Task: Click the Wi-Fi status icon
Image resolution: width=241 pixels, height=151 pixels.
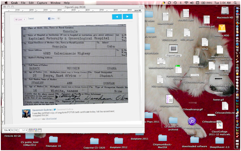Action: 186,3
